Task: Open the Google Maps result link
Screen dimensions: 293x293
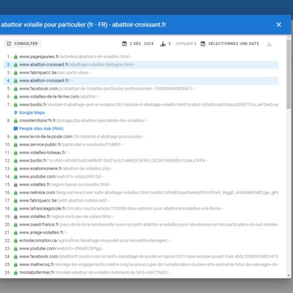Action: tap(32, 113)
